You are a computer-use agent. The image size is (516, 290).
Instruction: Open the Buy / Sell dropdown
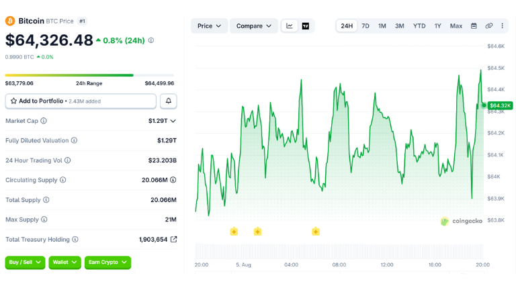click(25, 262)
